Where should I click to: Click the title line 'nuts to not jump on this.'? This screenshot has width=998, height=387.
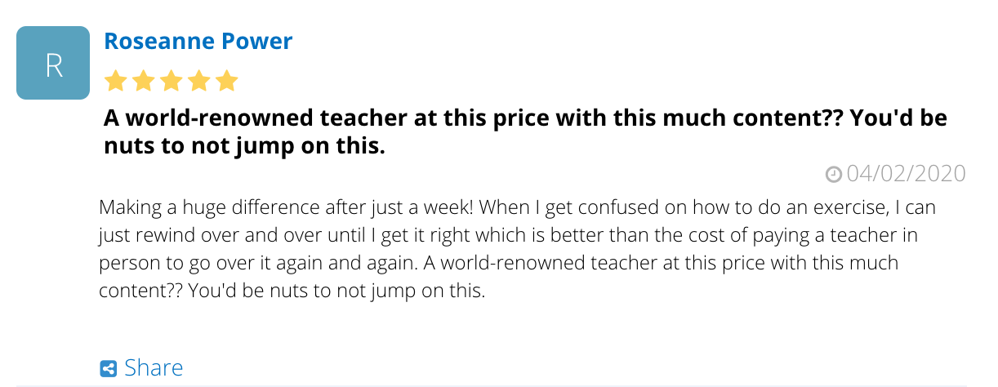click(x=244, y=147)
